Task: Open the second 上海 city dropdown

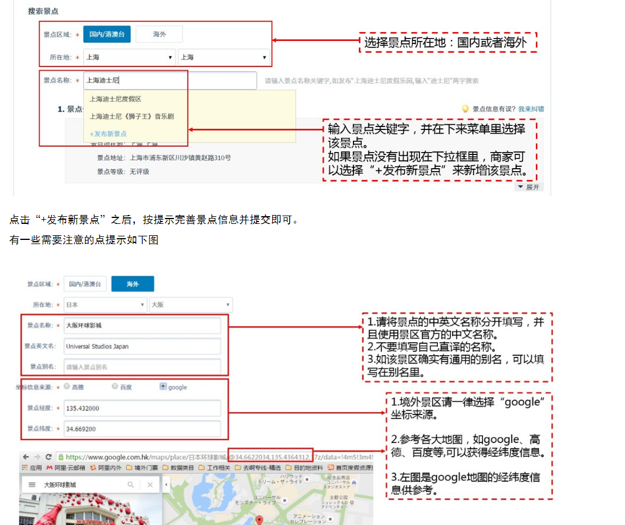Action: [x=223, y=58]
